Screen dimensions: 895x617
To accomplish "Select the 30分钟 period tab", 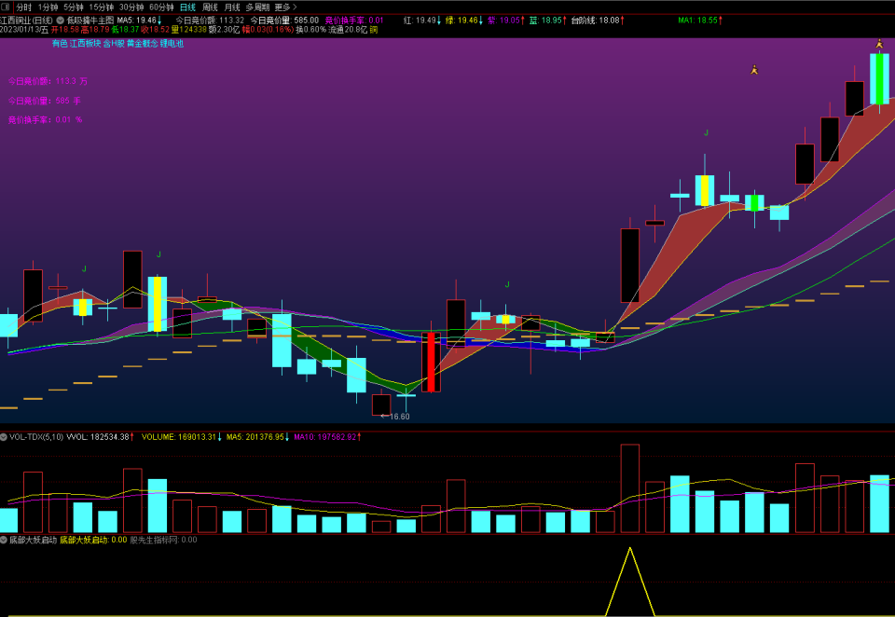I will coord(131,7).
